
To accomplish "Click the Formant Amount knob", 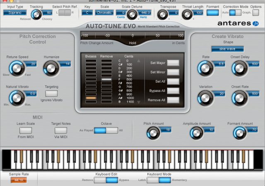I will (240, 133).
